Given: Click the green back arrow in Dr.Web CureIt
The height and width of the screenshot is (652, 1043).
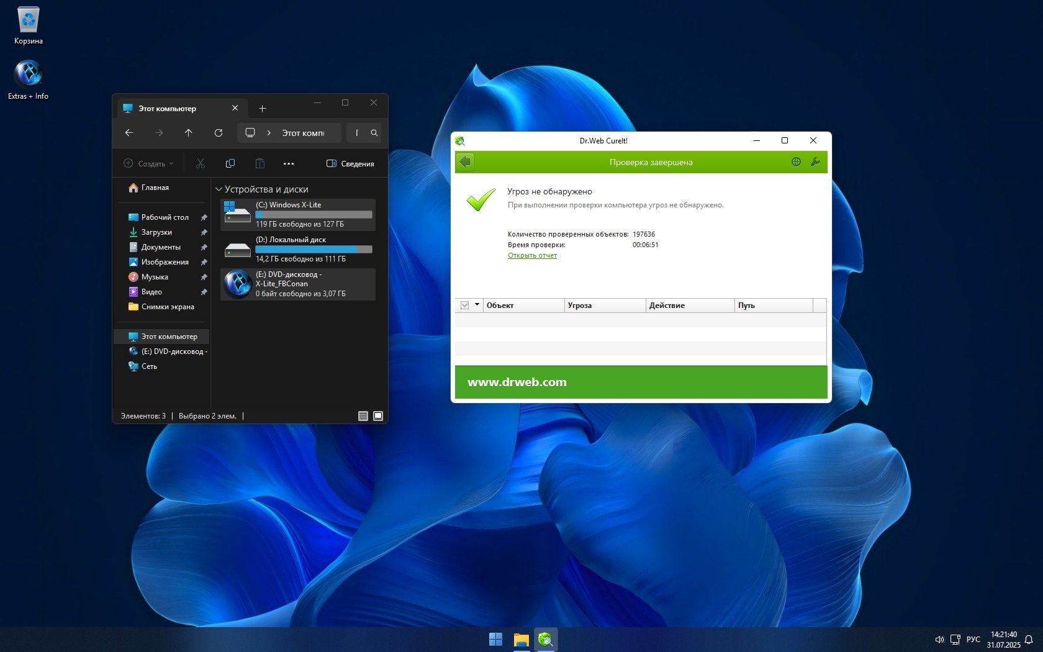Looking at the screenshot, I should click(x=465, y=162).
